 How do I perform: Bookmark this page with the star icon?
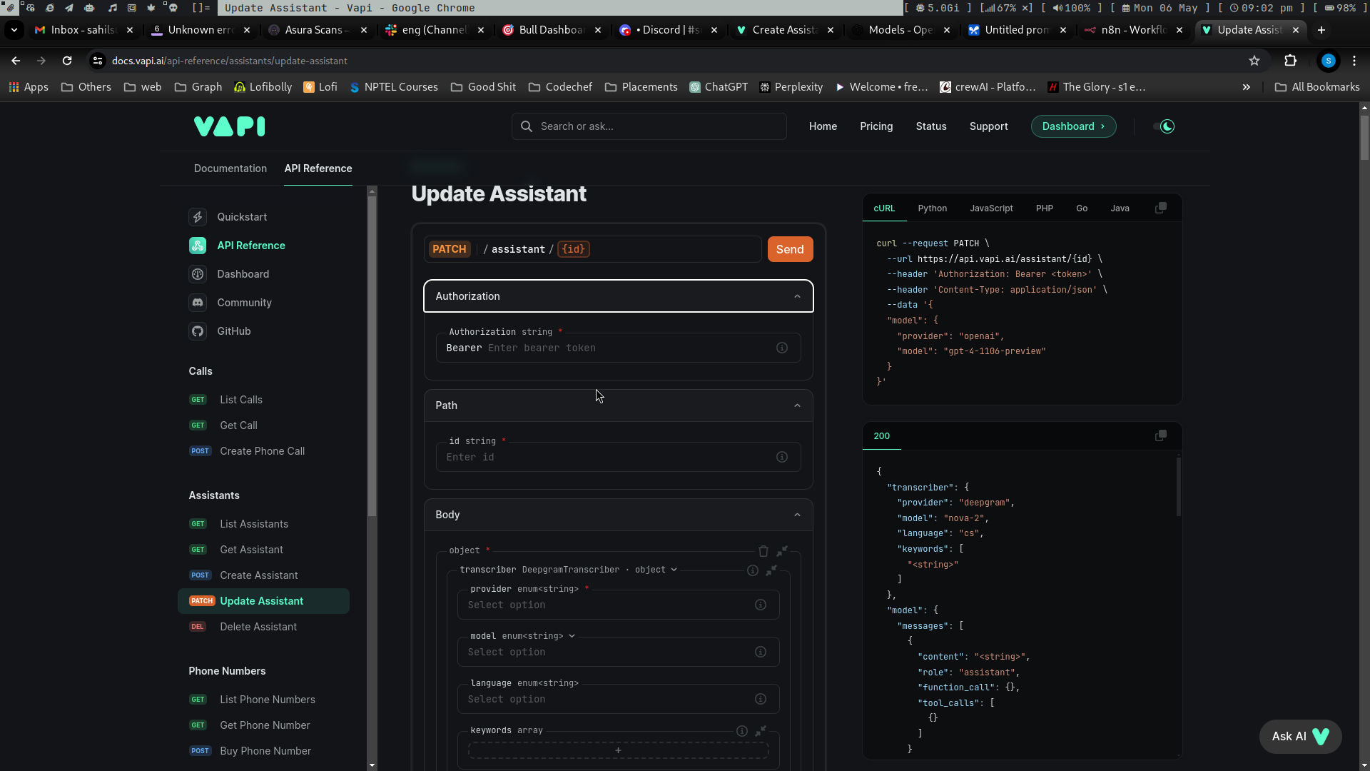[1254, 61]
